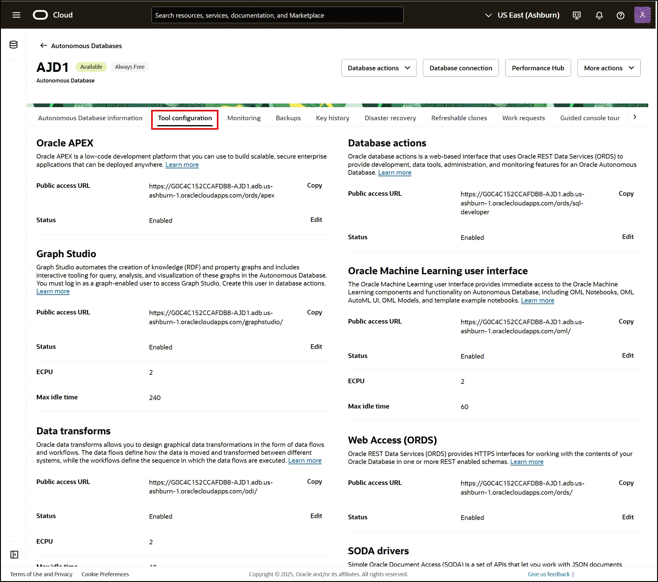Edit the Oracle APEX status
658x582 pixels.
[x=316, y=220]
